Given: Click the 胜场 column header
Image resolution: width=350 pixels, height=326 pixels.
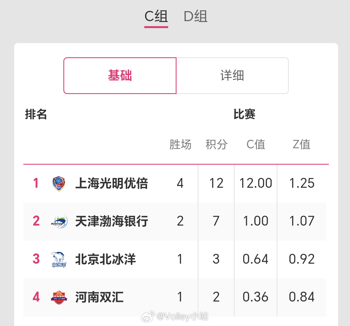Looking at the screenshot, I should (x=180, y=144).
